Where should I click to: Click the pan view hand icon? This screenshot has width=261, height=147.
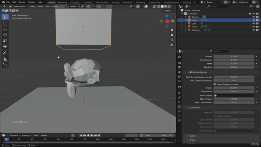(x=172, y=35)
